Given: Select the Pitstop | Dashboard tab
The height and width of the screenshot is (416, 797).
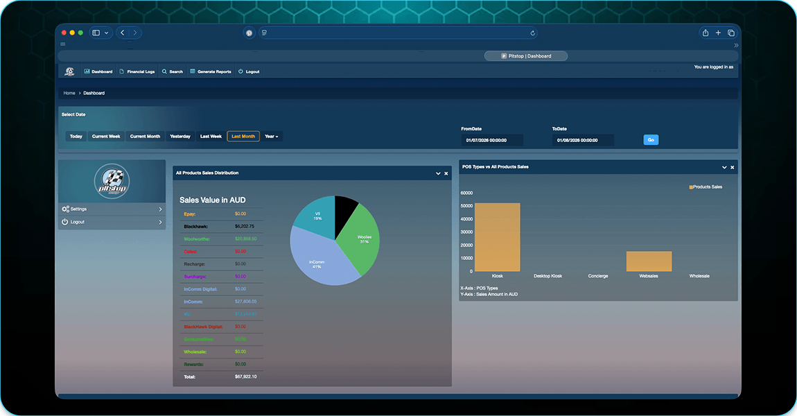Looking at the screenshot, I should click(526, 56).
